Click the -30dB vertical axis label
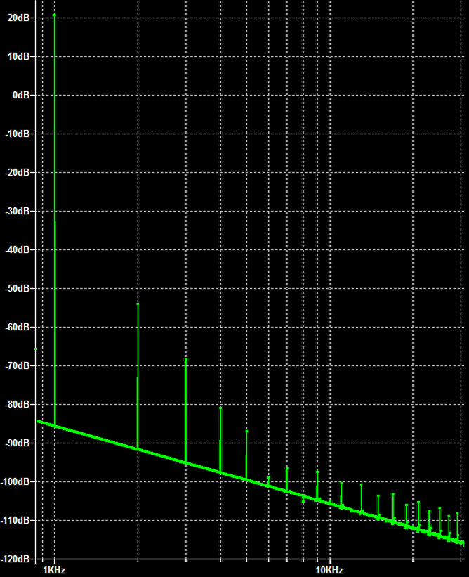469x577 pixels. pos(15,211)
